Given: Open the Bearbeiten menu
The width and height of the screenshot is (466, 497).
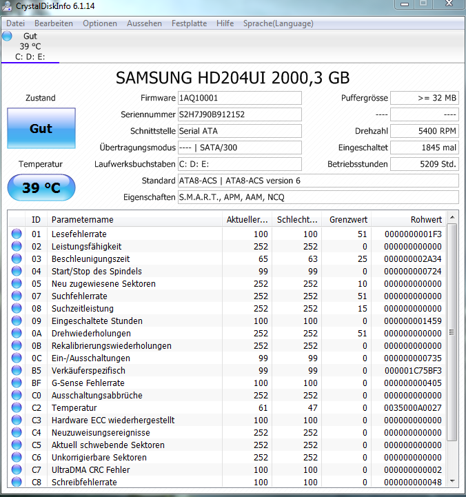Looking at the screenshot, I should (x=54, y=23).
